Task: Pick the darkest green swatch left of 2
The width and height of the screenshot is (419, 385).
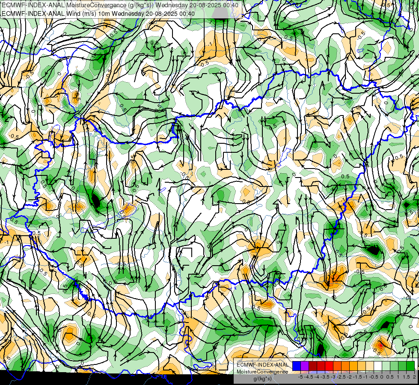Action: [410, 366]
